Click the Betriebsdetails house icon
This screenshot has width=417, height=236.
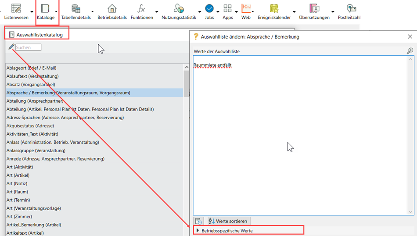point(112,8)
